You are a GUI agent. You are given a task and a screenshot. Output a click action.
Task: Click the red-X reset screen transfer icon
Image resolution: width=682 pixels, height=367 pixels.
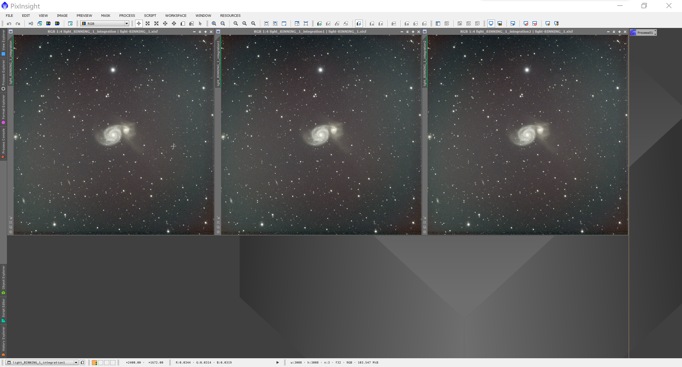point(526,24)
